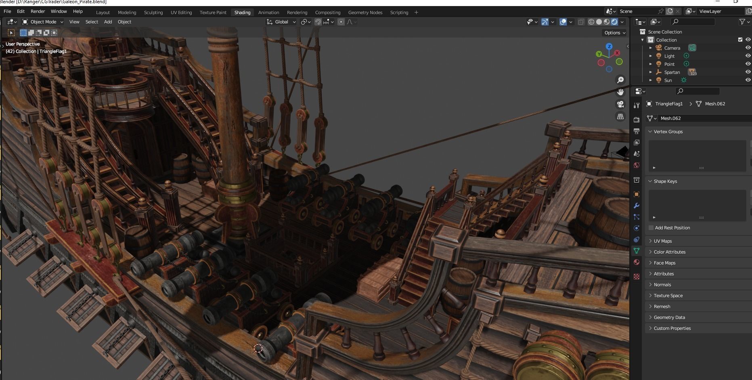Set selection mode to Intersect
This screenshot has height=380, width=752.
click(x=54, y=33)
